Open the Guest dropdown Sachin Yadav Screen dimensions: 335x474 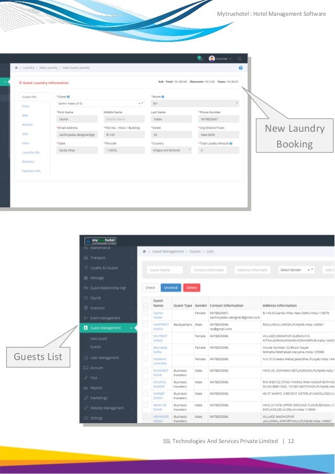tap(101, 103)
